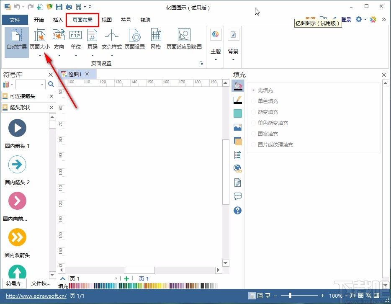Click the line pen panel icon

pos(238,100)
